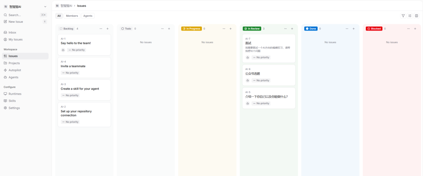Click plus icon in In Review column
Screen dimensions: 423x176
coord(292,29)
